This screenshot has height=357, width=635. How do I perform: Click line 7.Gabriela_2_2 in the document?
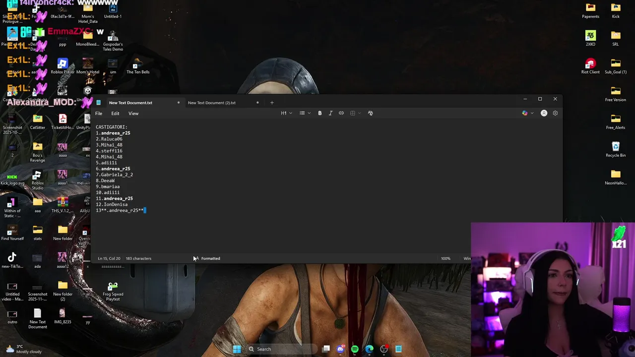114,175
